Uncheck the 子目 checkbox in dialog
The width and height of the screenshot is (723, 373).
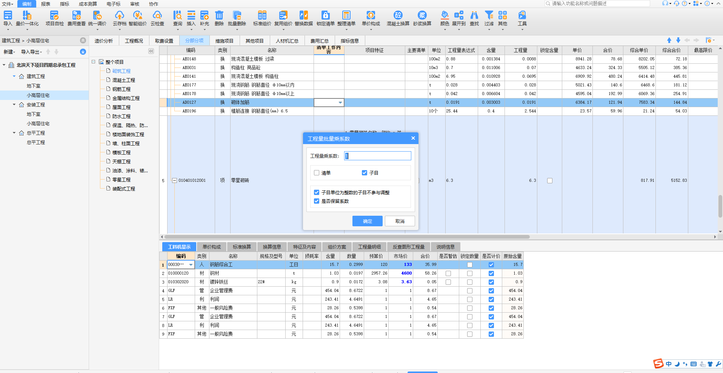tap(365, 173)
